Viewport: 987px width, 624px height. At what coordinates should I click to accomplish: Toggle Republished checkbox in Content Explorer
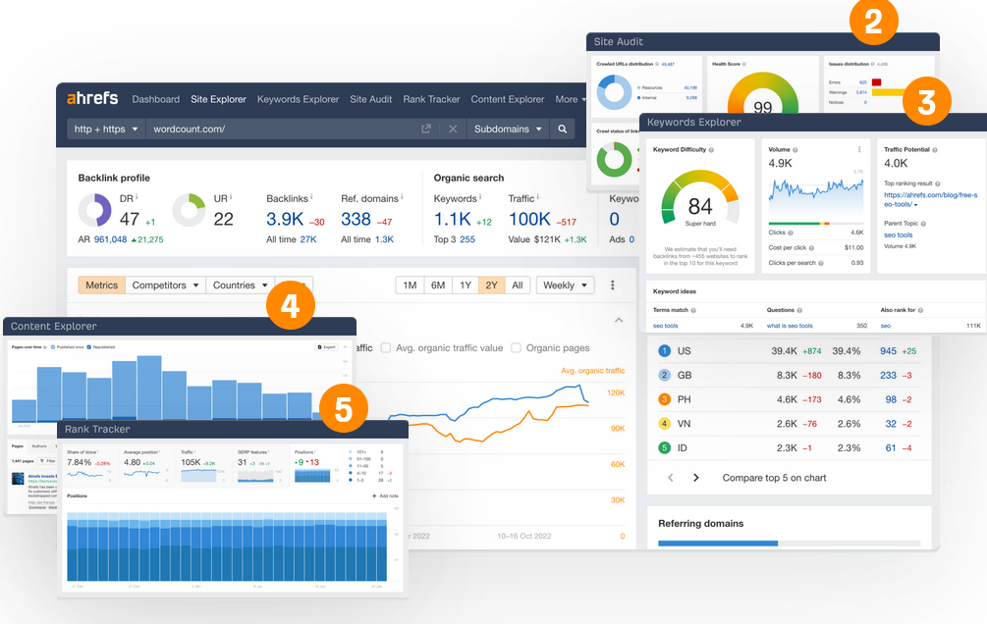tap(88, 347)
